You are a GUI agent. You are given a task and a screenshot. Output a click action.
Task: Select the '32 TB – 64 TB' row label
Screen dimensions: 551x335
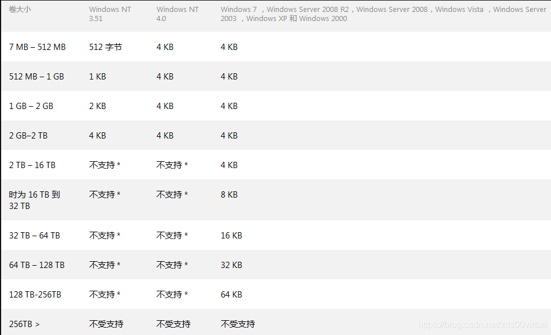tap(35, 235)
